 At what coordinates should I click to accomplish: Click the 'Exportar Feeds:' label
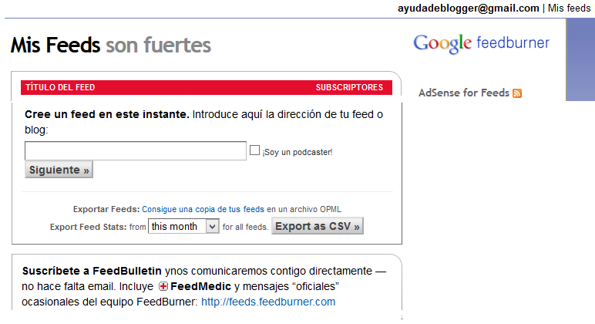tap(106, 209)
